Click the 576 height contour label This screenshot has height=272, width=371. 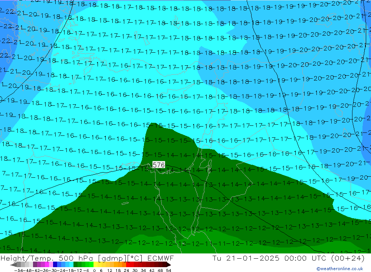[x=158, y=165]
